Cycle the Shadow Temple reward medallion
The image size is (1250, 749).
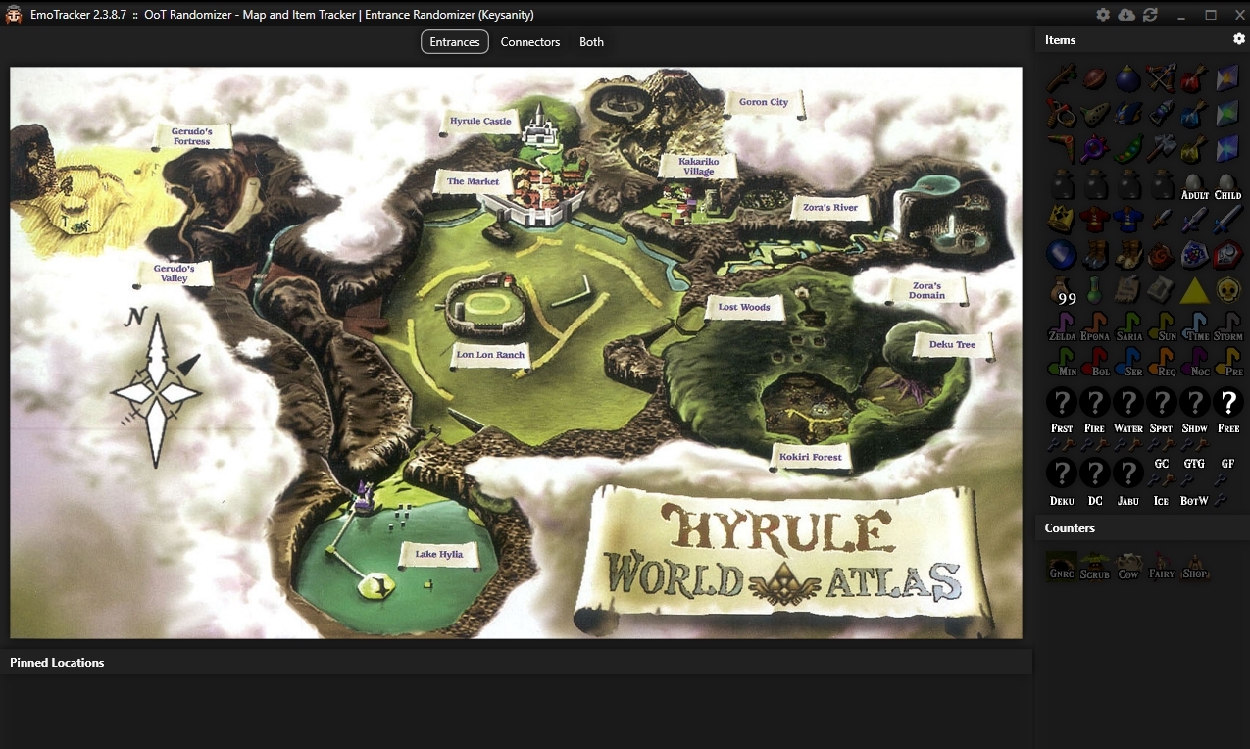click(1194, 402)
